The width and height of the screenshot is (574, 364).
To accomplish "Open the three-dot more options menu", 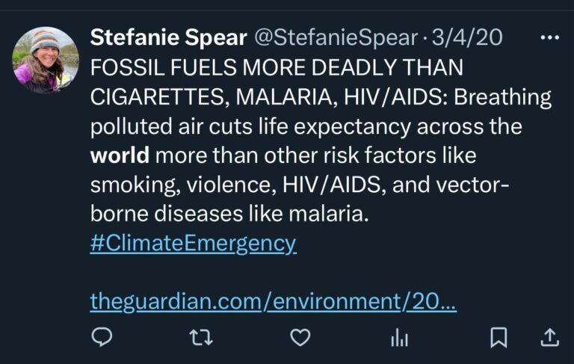I will 549,37.
